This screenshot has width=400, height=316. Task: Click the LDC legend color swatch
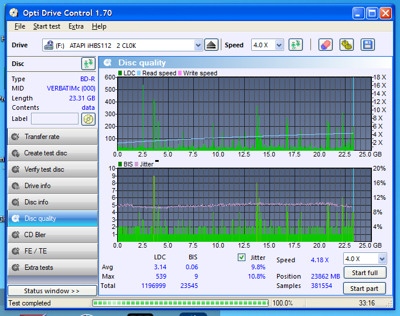pos(120,73)
